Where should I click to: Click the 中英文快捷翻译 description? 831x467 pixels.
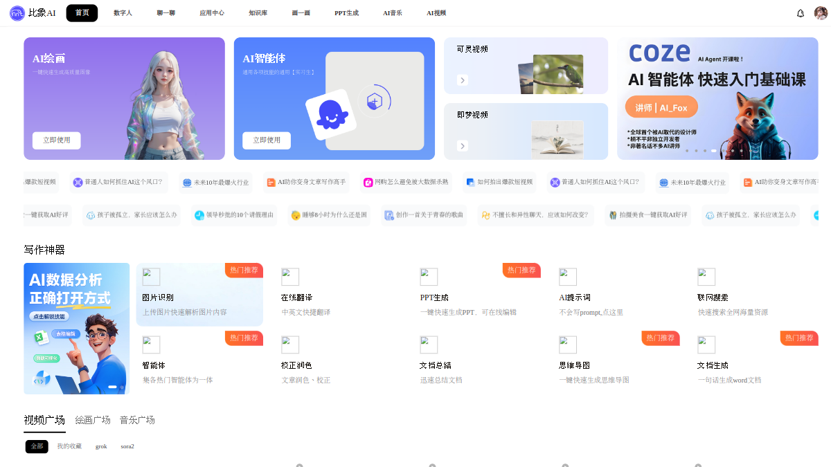pos(306,313)
